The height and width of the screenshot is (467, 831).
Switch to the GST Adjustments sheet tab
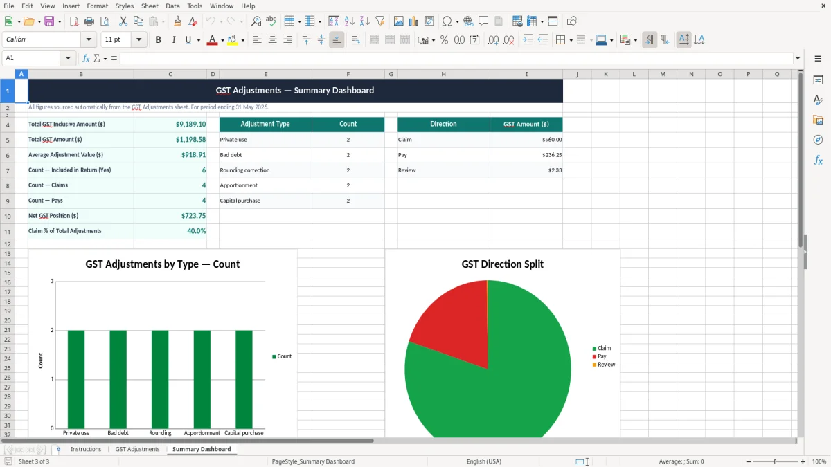pos(137,449)
